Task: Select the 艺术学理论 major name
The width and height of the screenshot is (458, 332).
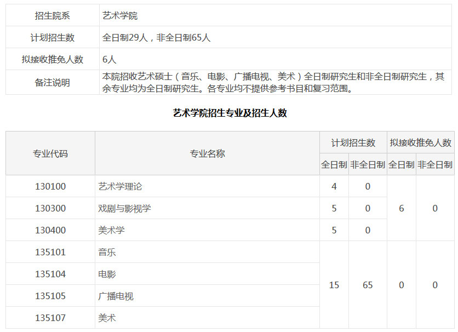Action: pos(120,186)
